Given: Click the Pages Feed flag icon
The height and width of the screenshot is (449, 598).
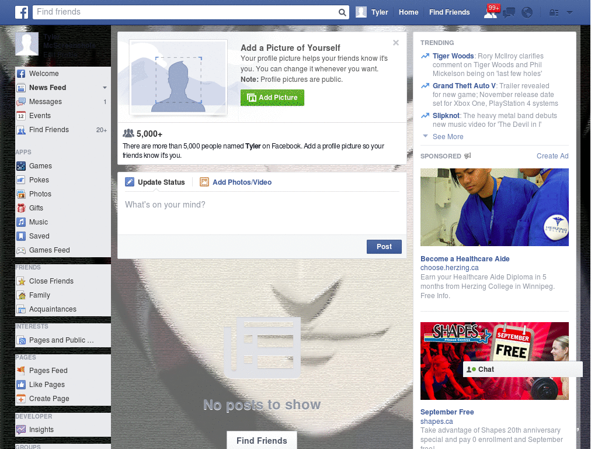Looking at the screenshot, I should point(21,371).
